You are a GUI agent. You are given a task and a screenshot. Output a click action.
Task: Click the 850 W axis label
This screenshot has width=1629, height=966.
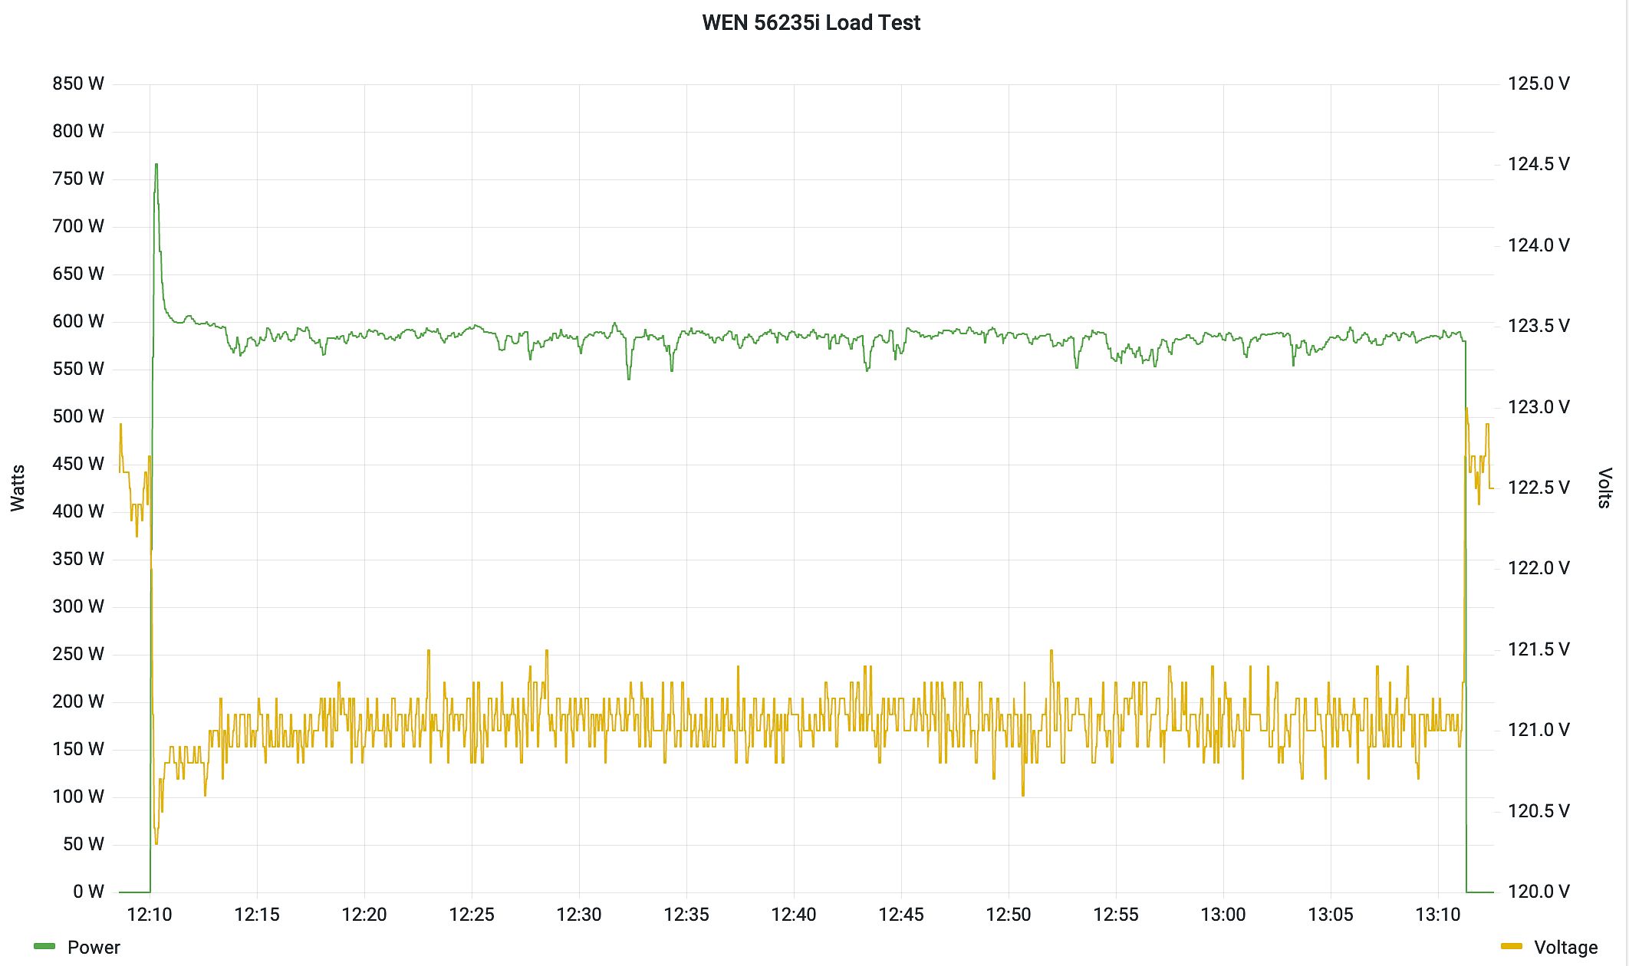(78, 84)
